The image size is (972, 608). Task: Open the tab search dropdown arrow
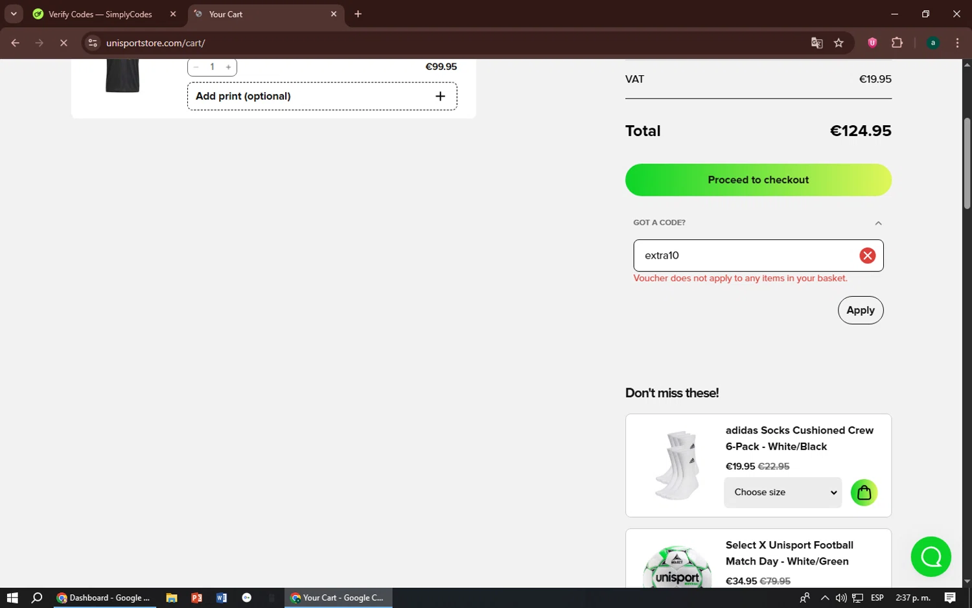tap(14, 14)
